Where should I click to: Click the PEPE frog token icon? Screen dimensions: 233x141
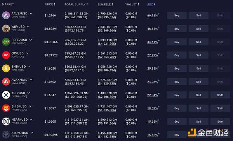tap(6, 42)
